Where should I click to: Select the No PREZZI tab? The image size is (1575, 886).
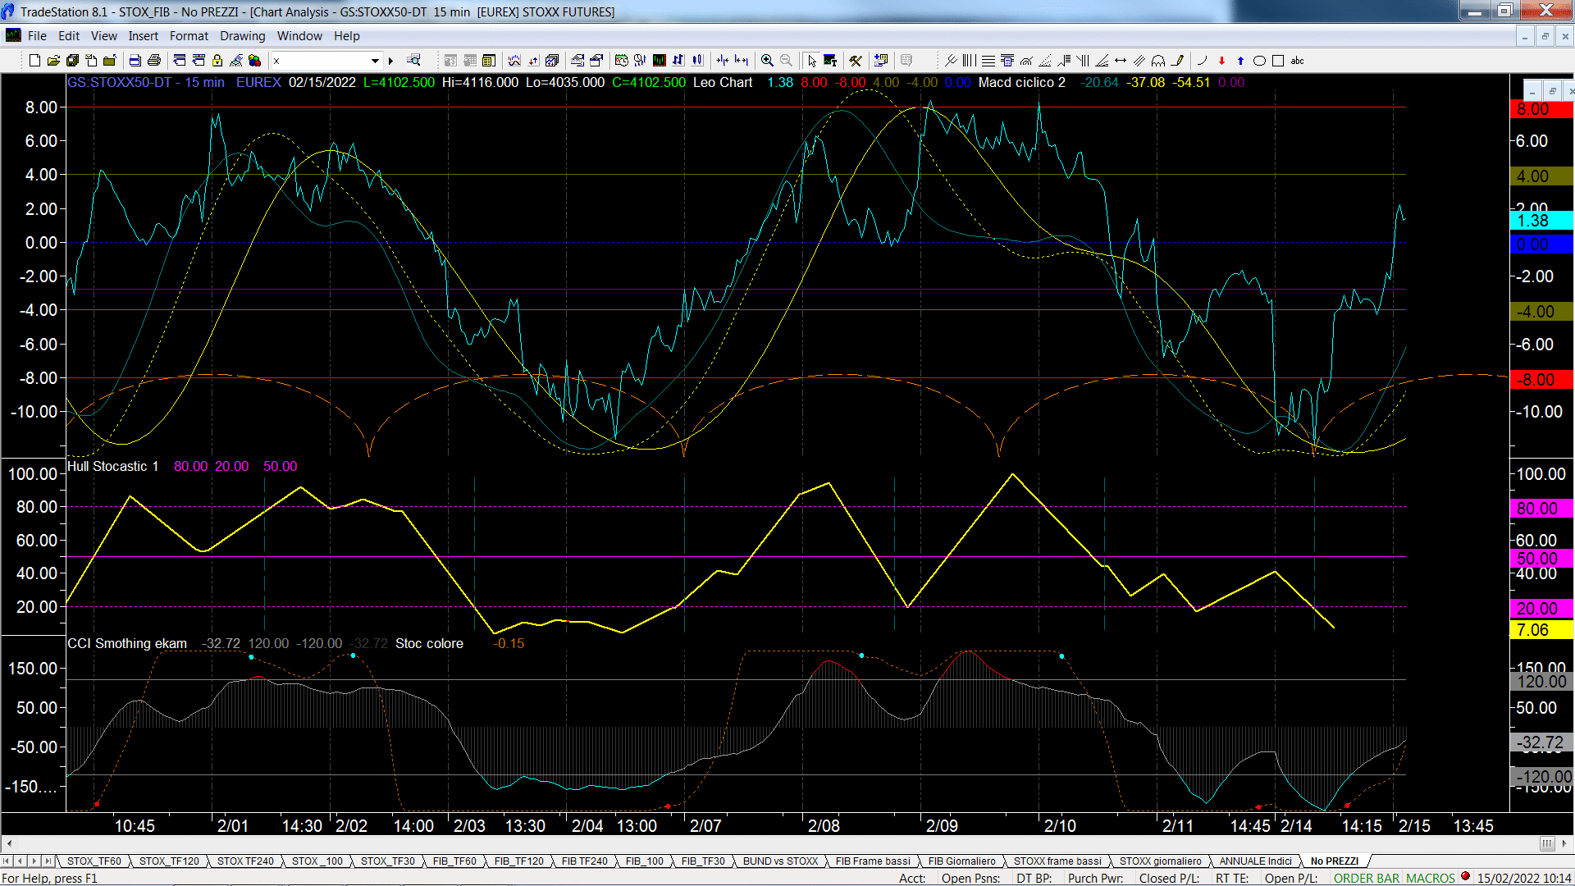1335,861
